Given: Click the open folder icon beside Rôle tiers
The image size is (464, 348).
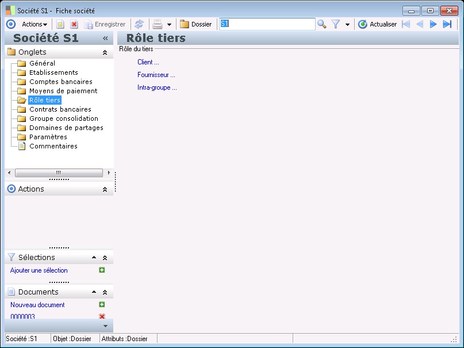Looking at the screenshot, I should click(x=22, y=100).
